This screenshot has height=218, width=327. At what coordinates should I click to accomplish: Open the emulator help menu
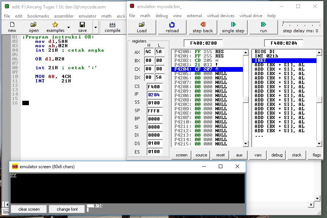pos(271,16)
